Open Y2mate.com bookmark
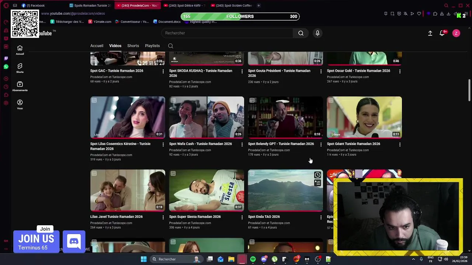This screenshot has width=472, height=265. [x=100, y=22]
